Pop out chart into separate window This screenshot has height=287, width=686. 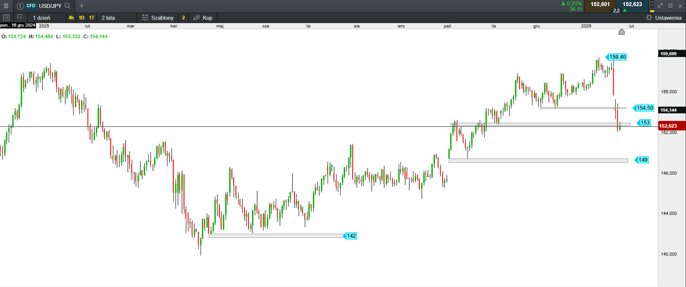[x=670, y=6]
